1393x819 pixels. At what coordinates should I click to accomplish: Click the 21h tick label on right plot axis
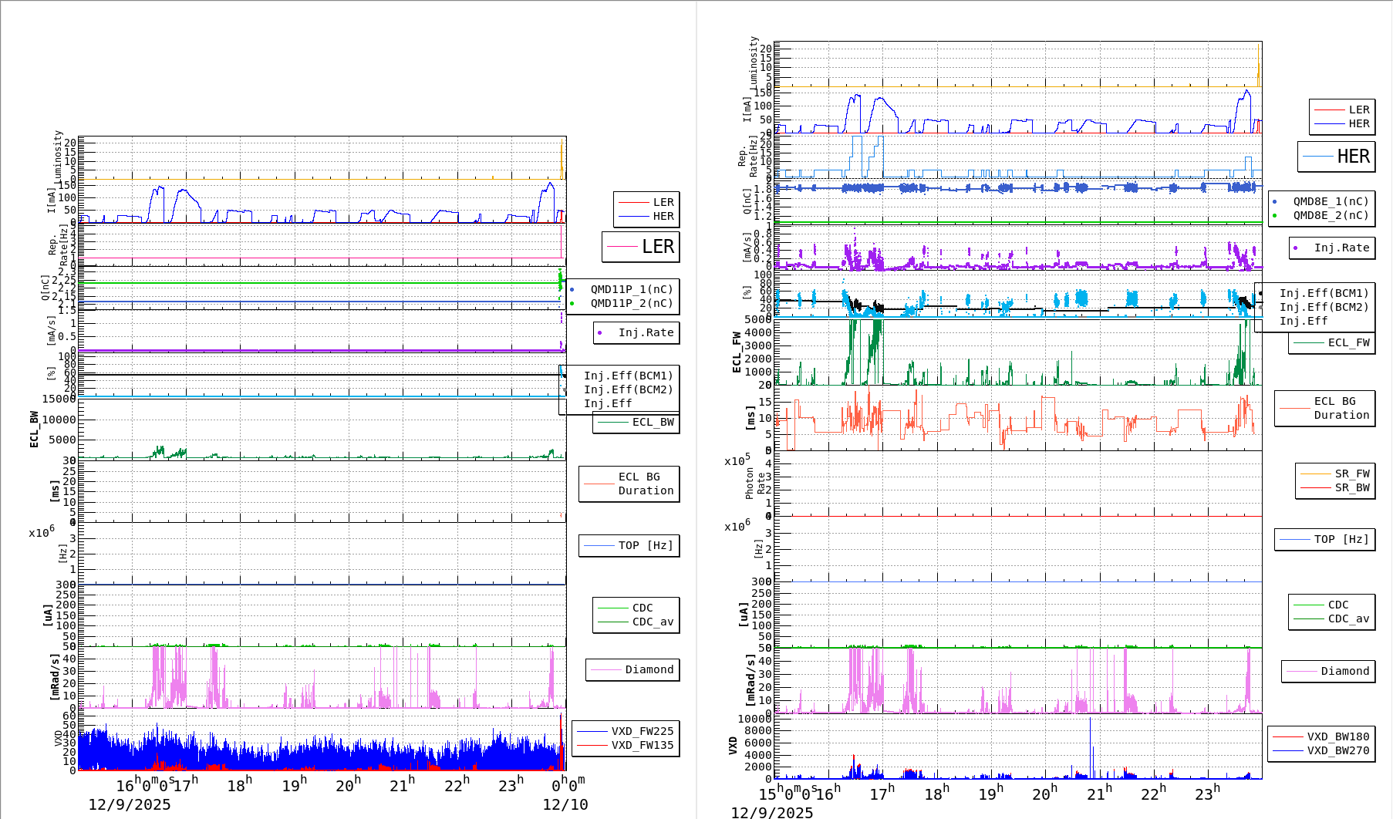pos(1099,793)
